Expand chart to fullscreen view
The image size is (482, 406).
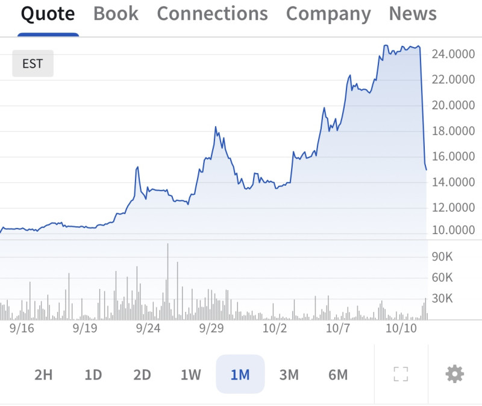coord(401,375)
